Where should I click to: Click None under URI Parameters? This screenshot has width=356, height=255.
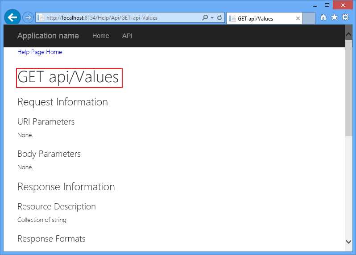[25, 135]
